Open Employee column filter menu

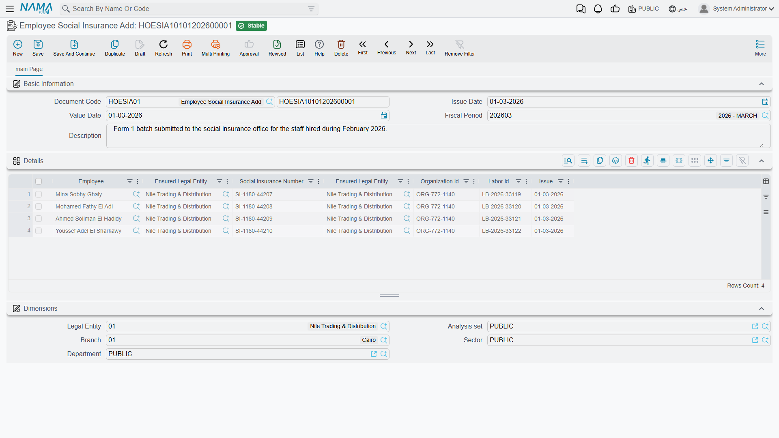tap(129, 181)
